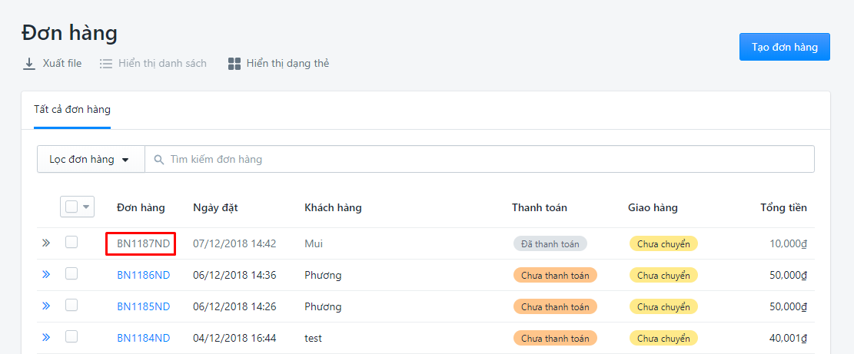The width and height of the screenshot is (854, 354).
Task: Open the bulk-select dropdown arrow in header
Action: [86, 207]
